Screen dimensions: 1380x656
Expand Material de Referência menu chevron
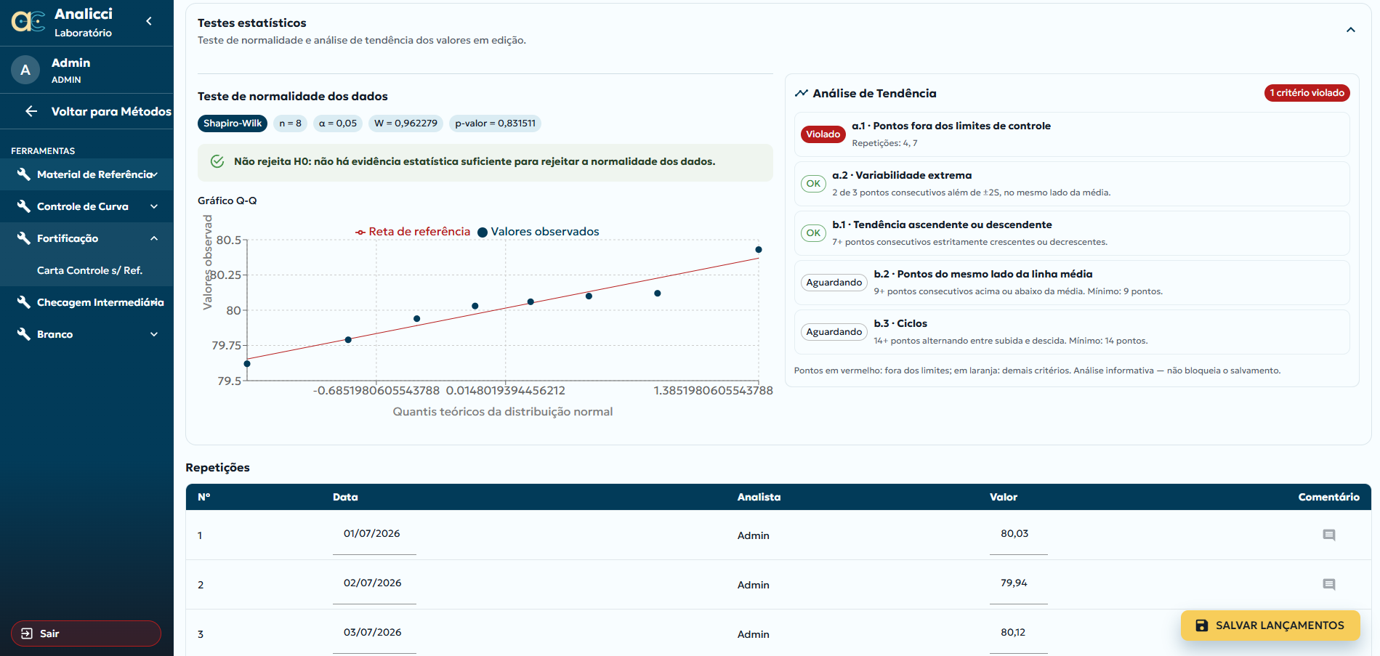pyautogui.click(x=154, y=174)
